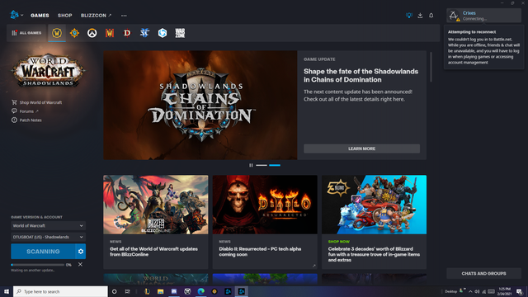Select the Heroes of the Storm icon
Screen dimensions: 528x297
click(163, 33)
